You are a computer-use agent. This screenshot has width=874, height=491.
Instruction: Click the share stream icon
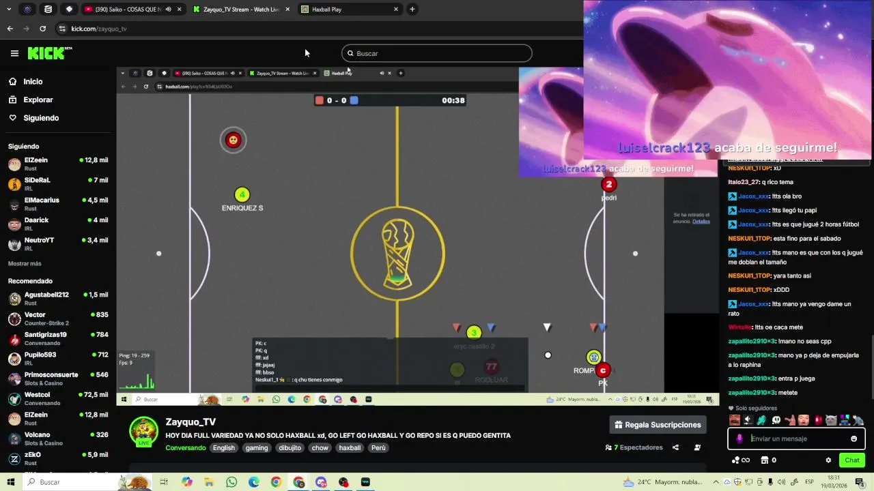coord(675,448)
